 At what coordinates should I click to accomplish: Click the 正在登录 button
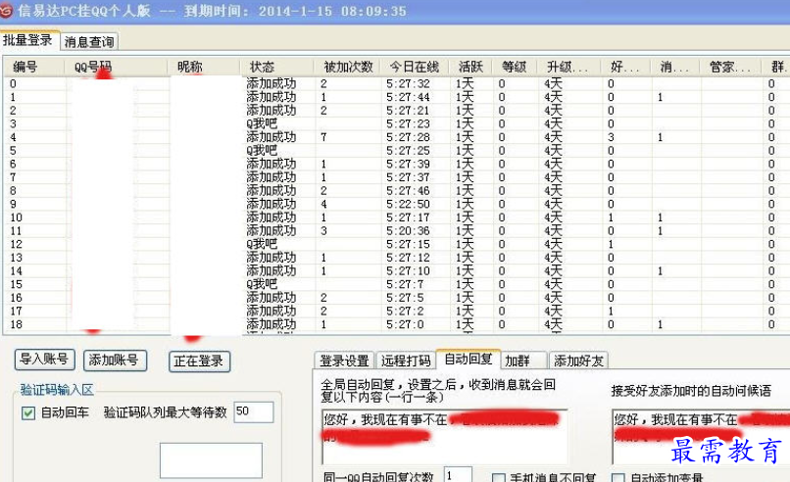(x=199, y=361)
